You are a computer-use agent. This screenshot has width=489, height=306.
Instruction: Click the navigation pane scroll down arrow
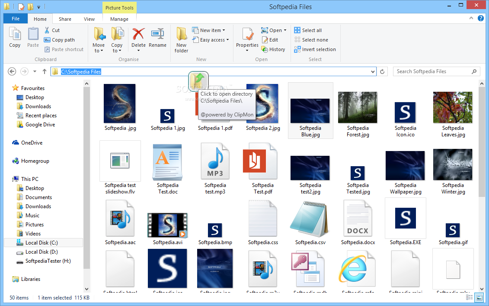tap(86, 289)
